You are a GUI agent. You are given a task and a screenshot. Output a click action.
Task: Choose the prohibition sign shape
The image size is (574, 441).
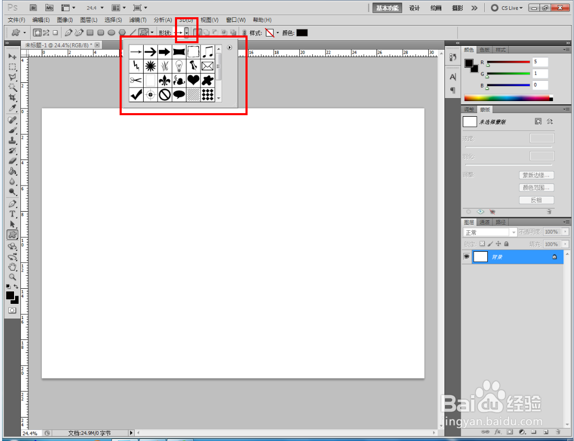pos(165,95)
